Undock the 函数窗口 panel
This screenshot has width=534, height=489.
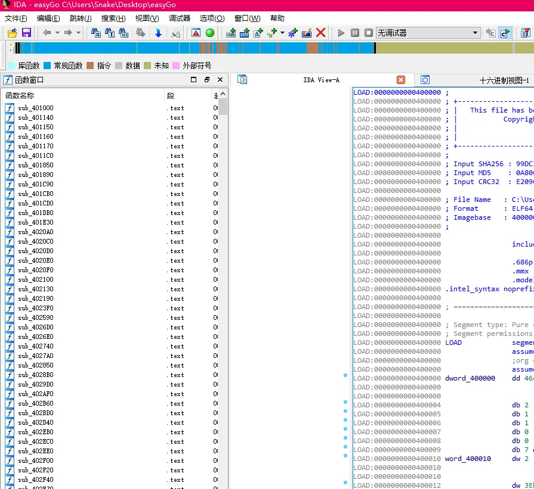point(206,80)
